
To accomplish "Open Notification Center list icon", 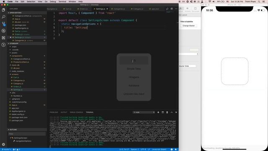I will (x=264, y=1).
